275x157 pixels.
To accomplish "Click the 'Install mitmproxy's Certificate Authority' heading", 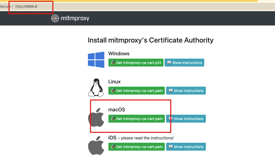I will [151, 40].
